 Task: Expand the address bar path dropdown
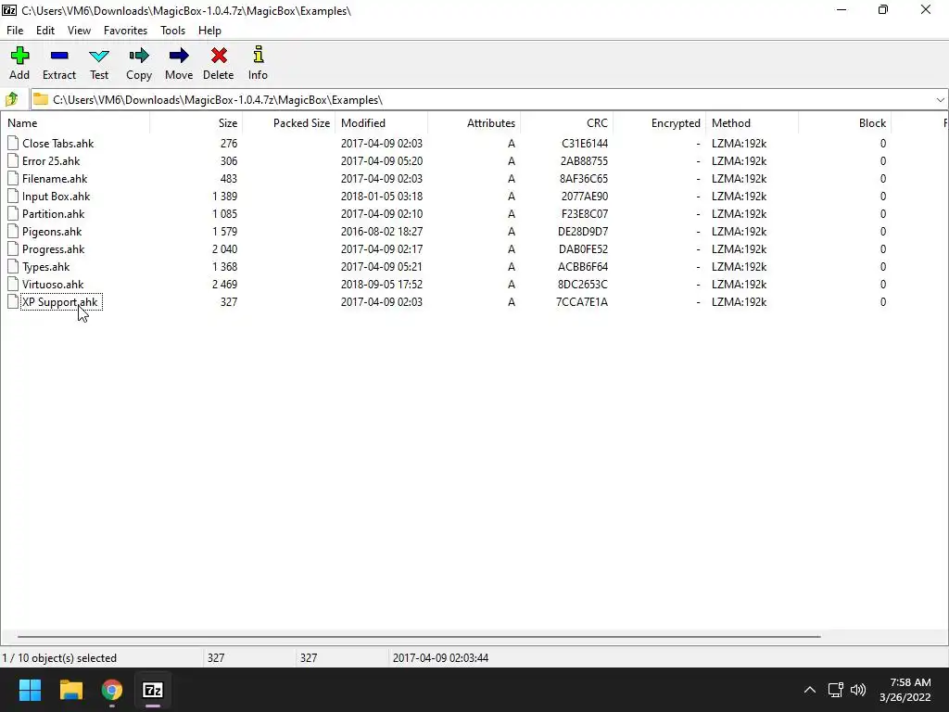(x=940, y=100)
